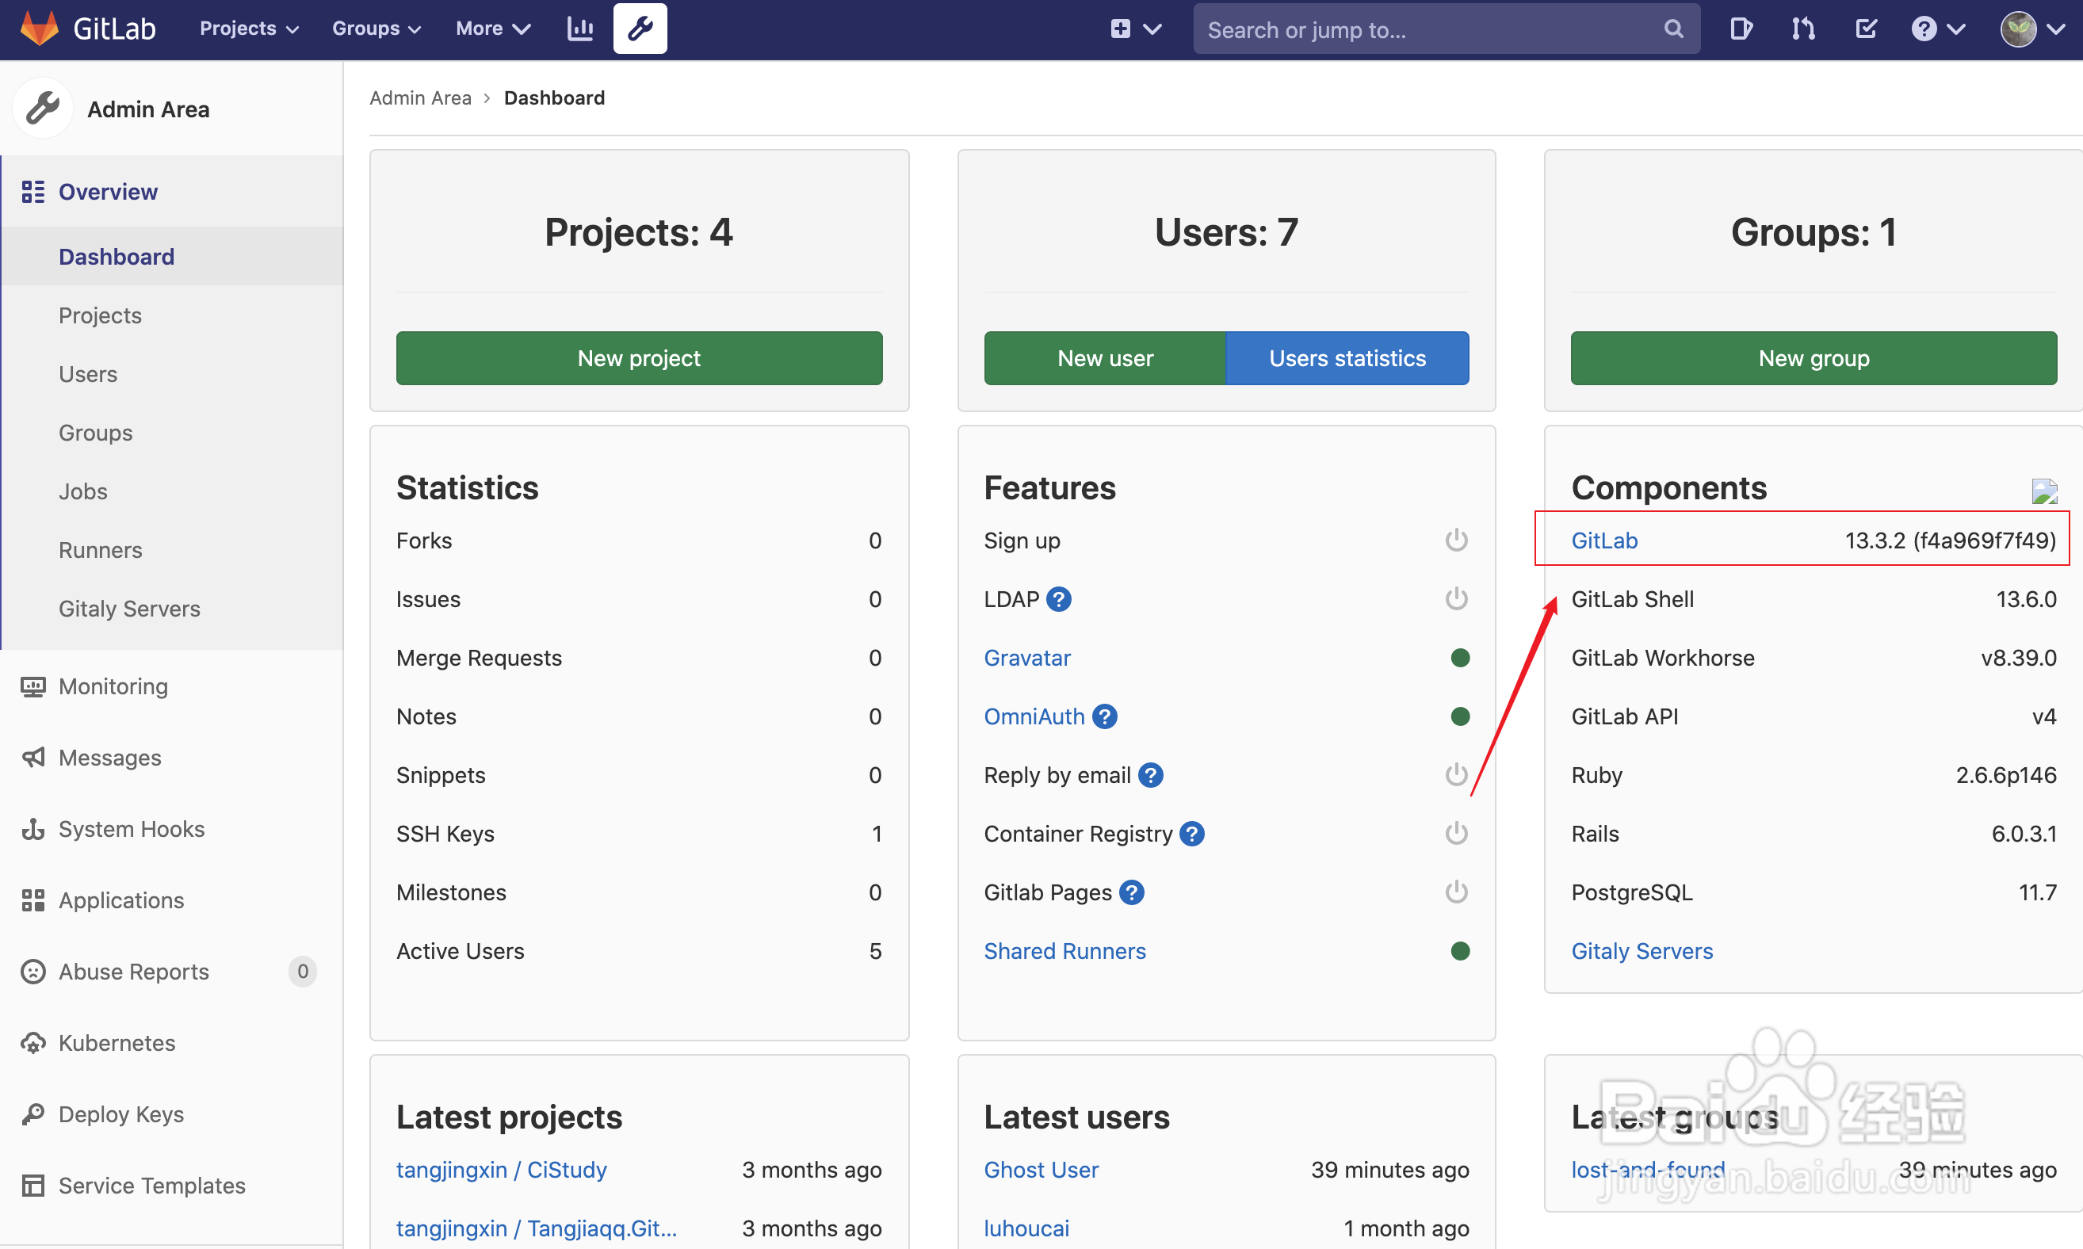This screenshot has height=1249, width=2083.
Task: Expand the More dropdown in navbar
Action: (x=493, y=29)
